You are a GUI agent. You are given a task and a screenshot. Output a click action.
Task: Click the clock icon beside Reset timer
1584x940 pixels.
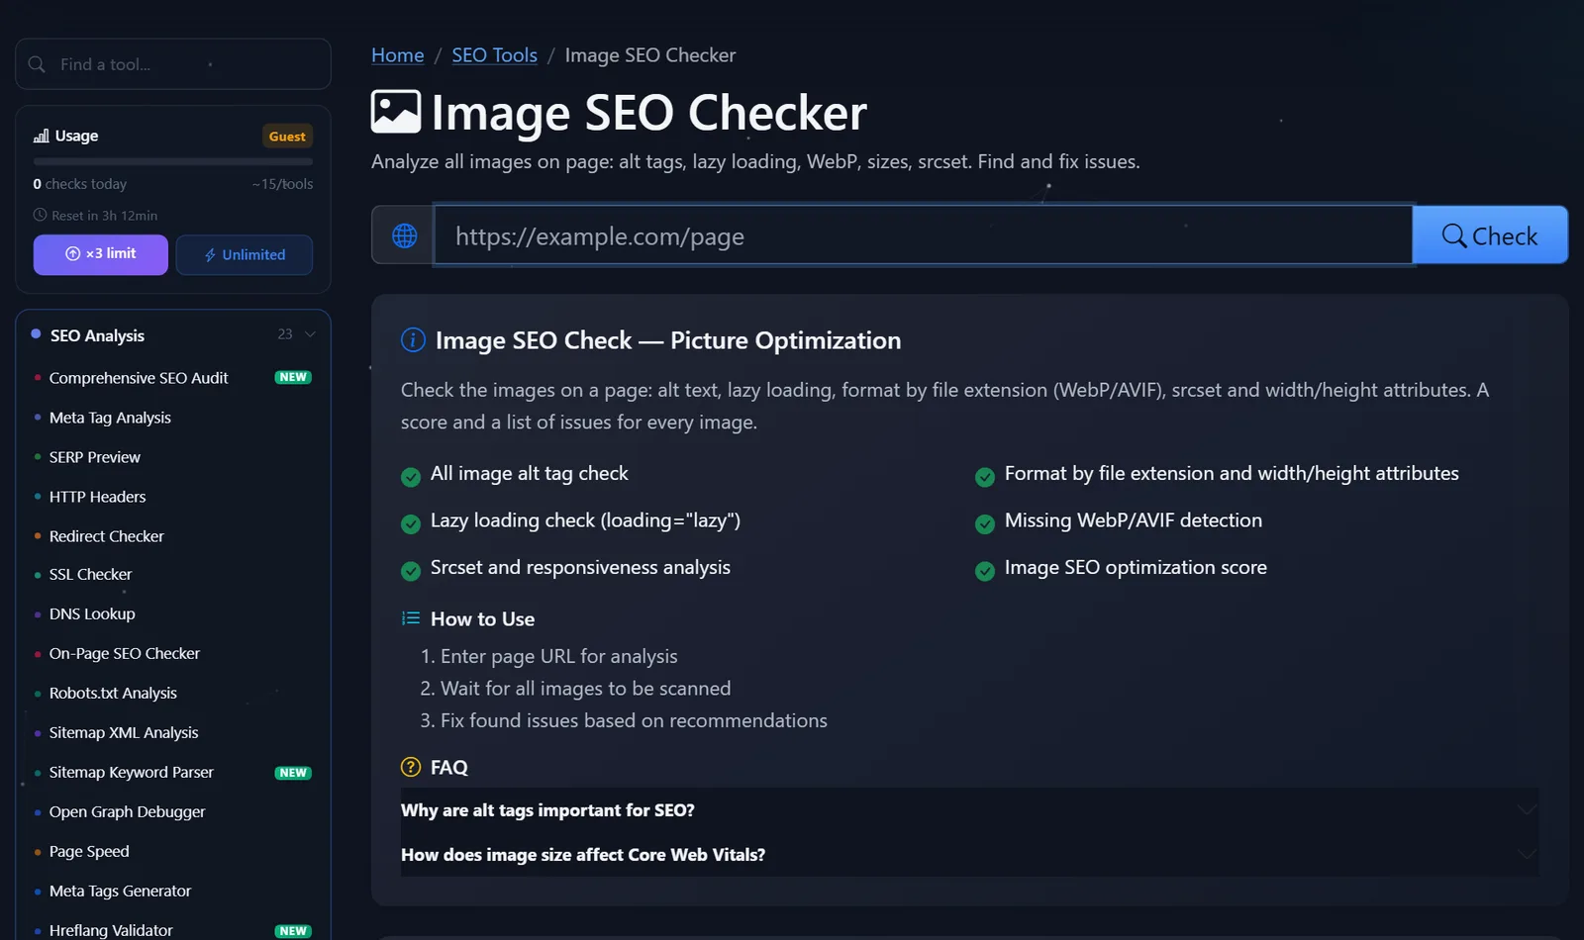(40, 215)
